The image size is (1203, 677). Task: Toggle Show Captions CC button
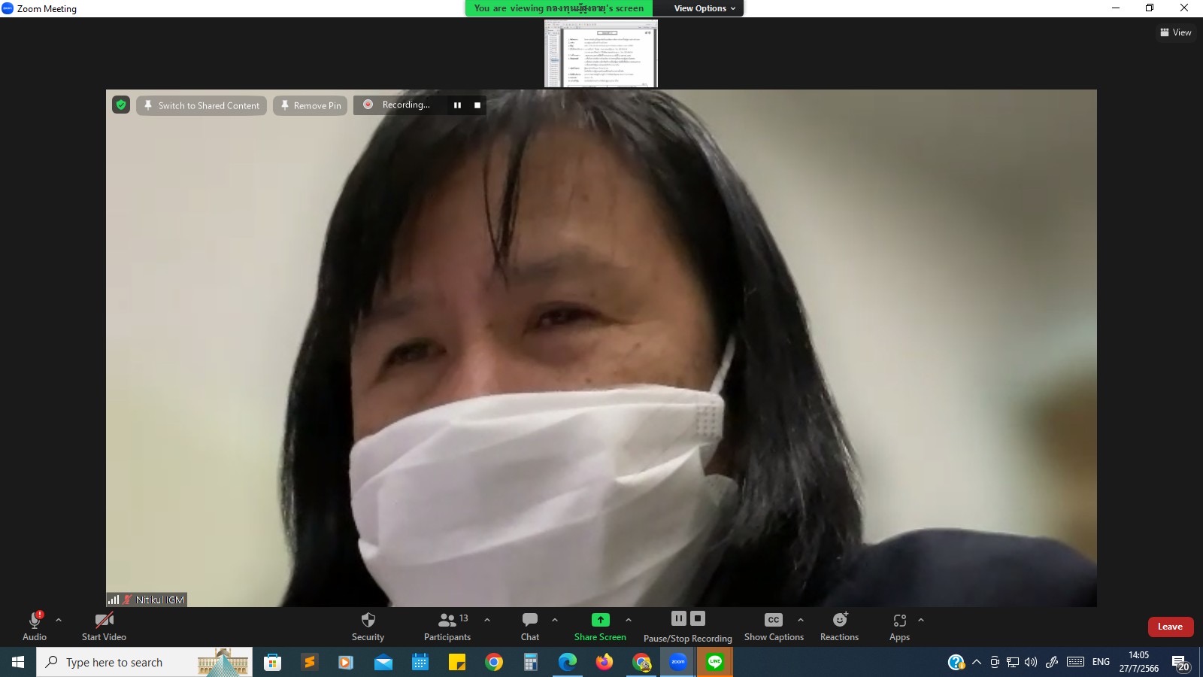[774, 626]
